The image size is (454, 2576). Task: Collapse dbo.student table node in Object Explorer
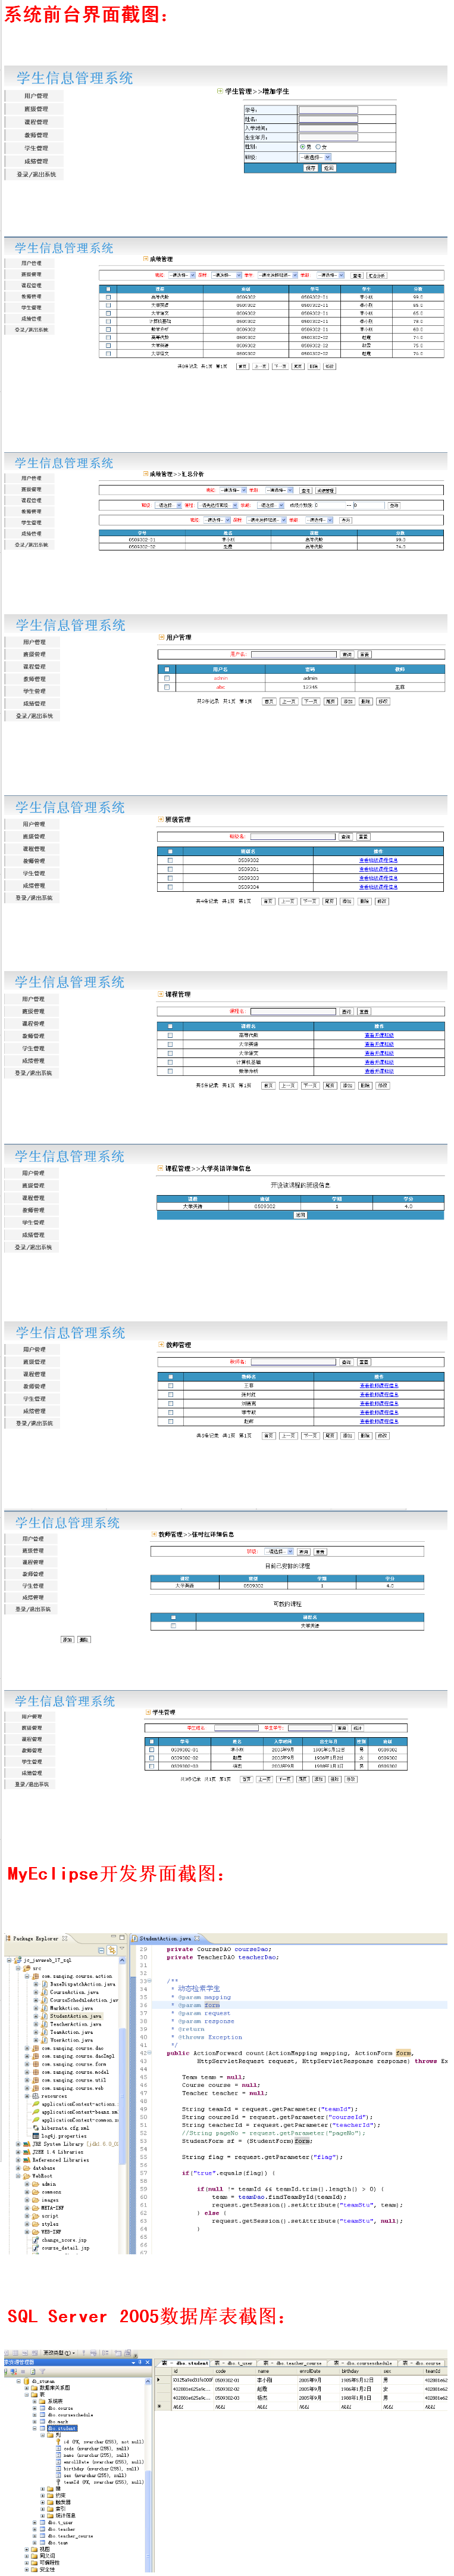pos(34,2428)
